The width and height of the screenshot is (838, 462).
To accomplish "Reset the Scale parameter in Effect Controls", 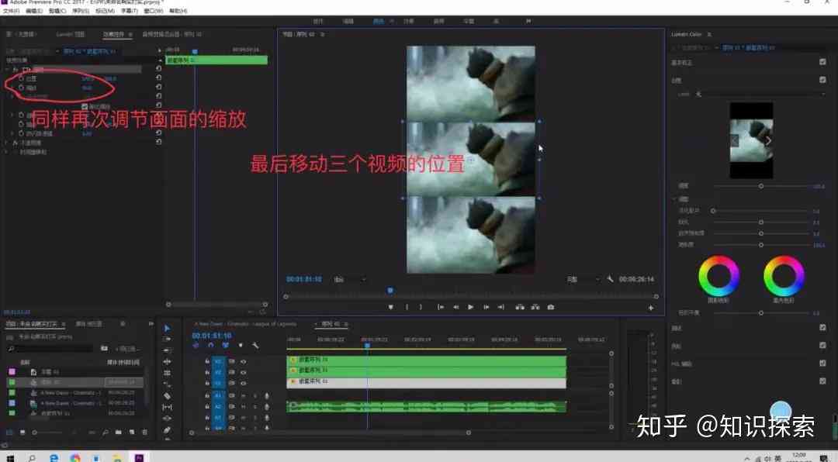I will (158, 87).
